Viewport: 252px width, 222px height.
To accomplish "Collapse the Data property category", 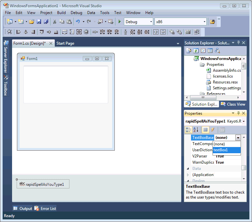I will [x=188, y=169].
